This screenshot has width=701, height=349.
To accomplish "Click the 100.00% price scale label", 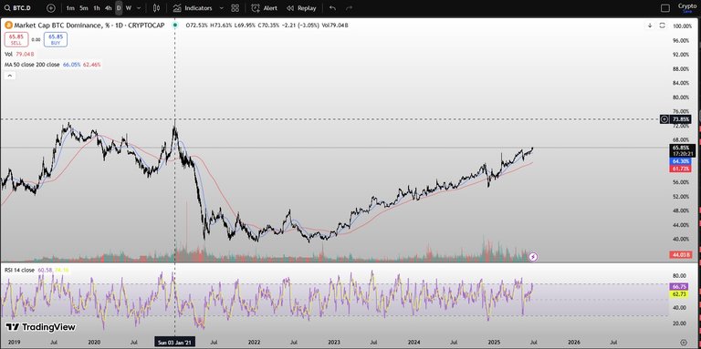I will point(682,26).
